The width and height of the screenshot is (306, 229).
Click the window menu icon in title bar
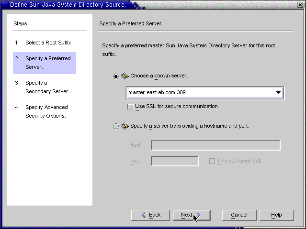pos(5,4)
